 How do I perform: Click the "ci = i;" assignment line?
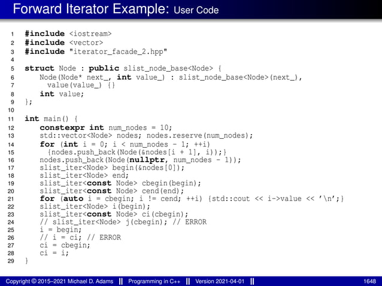click(x=54, y=253)
